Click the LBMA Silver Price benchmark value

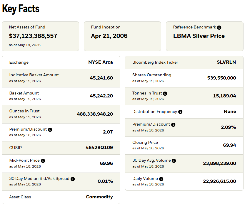click(x=199, y=36)
